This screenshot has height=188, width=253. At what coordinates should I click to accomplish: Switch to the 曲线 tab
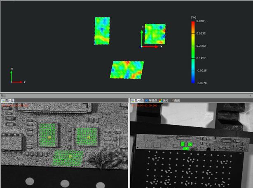tap(176, 101)
